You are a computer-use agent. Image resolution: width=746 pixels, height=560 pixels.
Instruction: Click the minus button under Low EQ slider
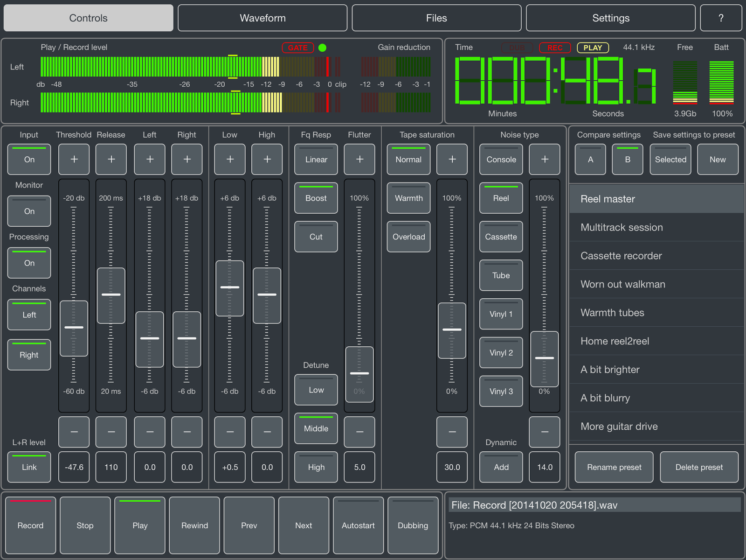point(229,432)
